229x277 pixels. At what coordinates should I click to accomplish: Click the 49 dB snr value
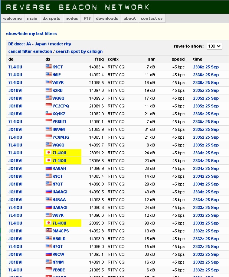150,192
